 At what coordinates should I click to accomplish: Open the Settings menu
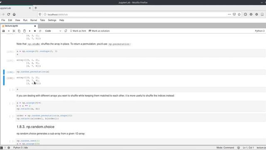click(x=52, y=20)
